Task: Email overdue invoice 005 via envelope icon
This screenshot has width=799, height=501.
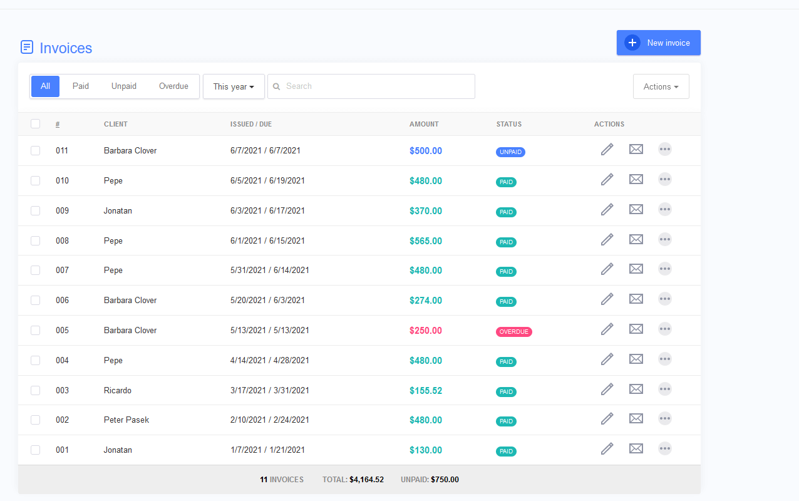Action: [x=636, y=329]
